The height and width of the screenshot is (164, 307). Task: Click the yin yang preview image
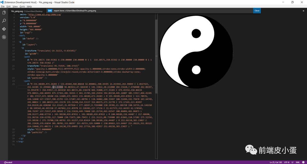click(196, 52)
